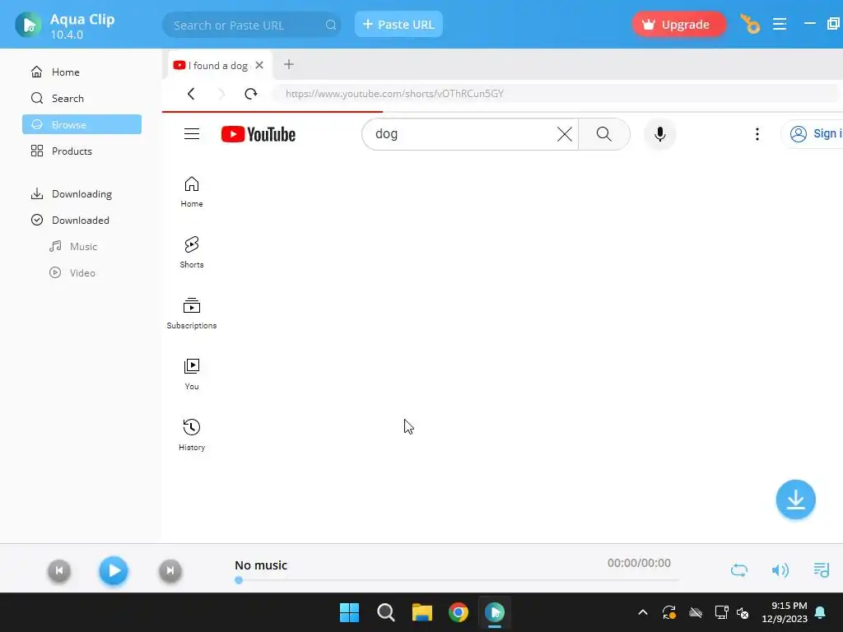Play music with the blue play button
Viewport: 843px width, 632px height.
pos(114,570)
